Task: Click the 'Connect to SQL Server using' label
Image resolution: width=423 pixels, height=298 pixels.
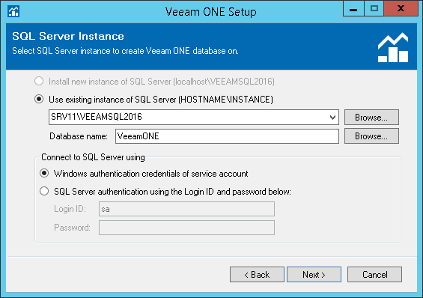Action: click(x=93, y=157)
